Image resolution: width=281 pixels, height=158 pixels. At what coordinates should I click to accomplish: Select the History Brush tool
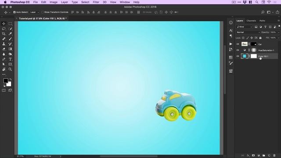point(10,44)
